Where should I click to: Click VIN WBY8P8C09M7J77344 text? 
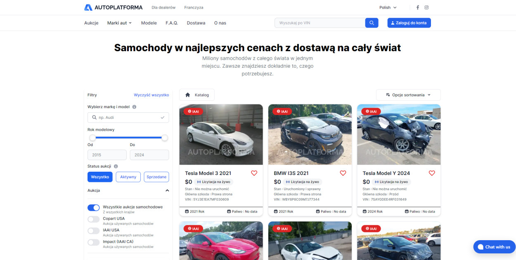pyautogui.click(x=296, y=199)
